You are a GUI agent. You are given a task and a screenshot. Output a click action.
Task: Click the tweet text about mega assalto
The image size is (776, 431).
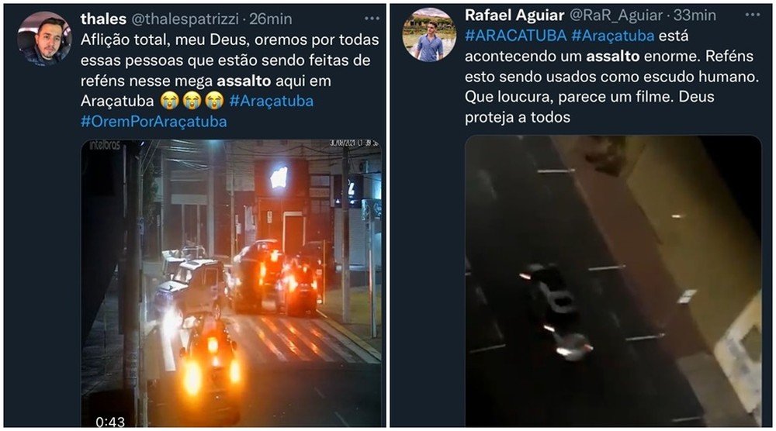point(230,81)
